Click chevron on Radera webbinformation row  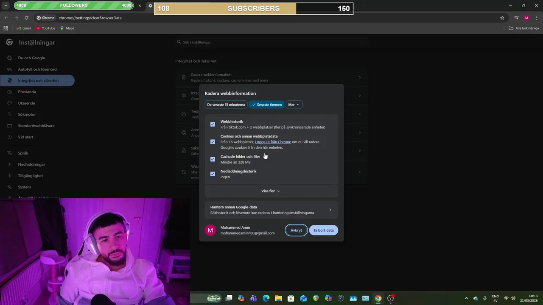pos(360,78)
